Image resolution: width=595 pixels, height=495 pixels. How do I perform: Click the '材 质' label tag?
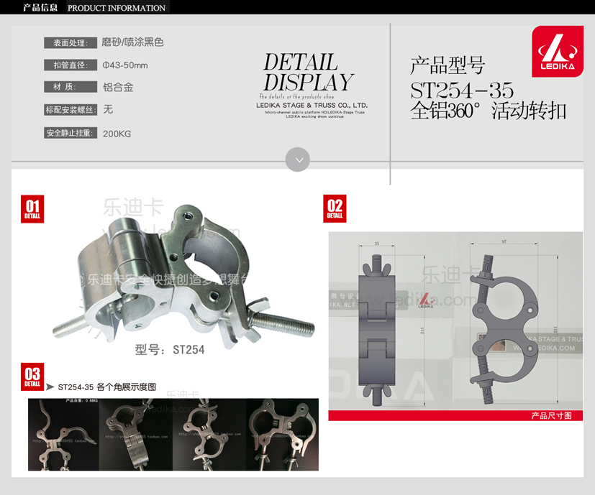(x=71, y=87)
